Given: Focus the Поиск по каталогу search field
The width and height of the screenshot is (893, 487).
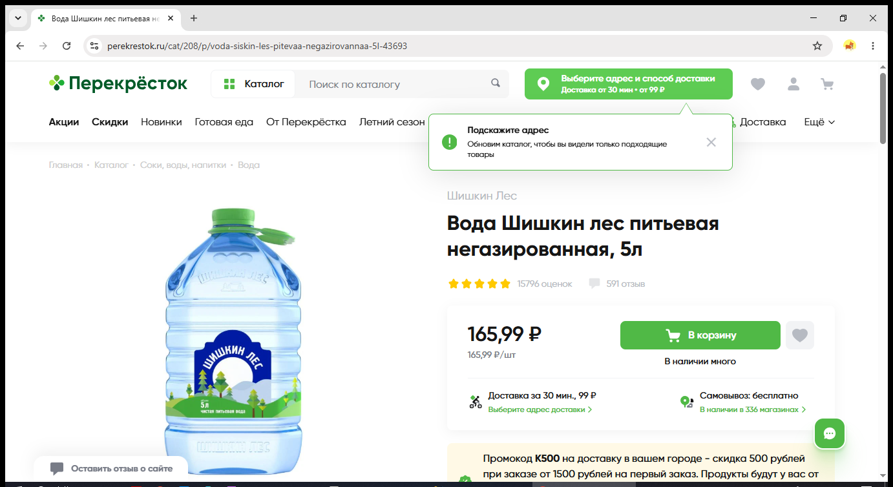Looking at the screenshot, I should (394, 84).
